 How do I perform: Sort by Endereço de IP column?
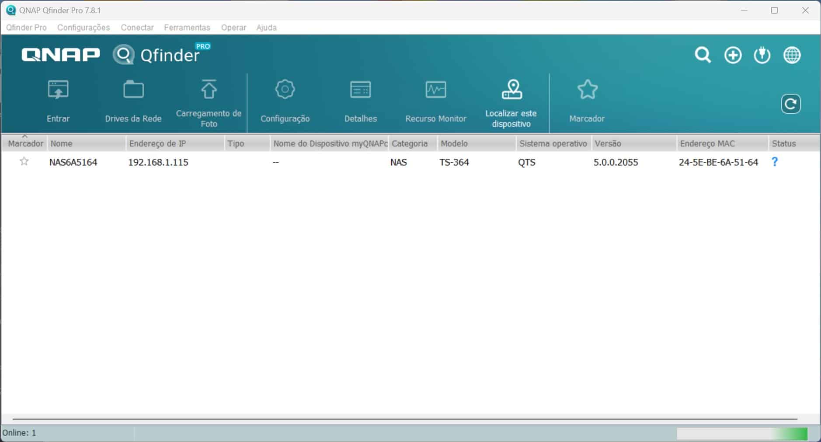pyautogui.click(x=174, y=144)
